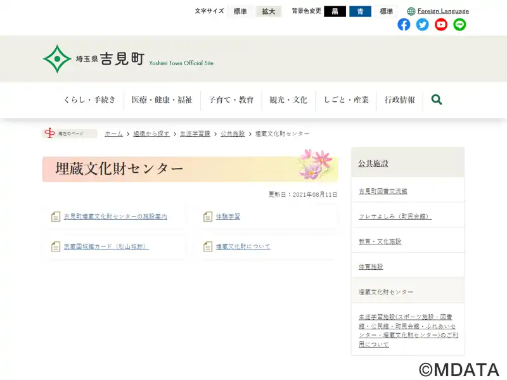Image resolution: width=507 pixels, height=380 pixels.
Task: Click the Yoshimi Town green diamond logo
Action: tap(57, 59)
